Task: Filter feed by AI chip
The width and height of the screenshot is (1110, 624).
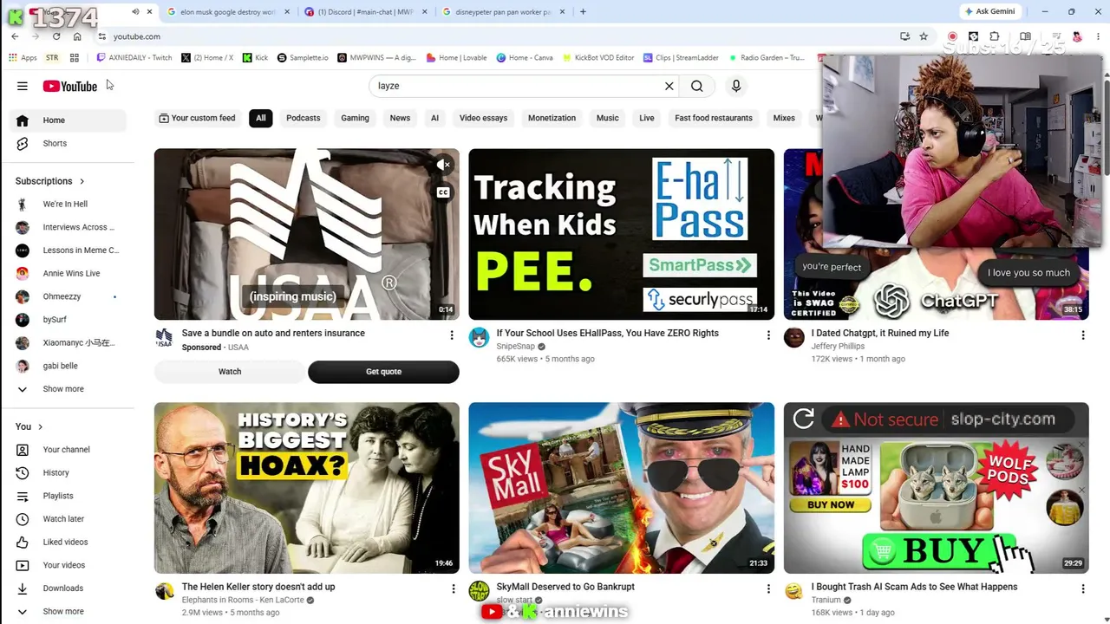Action: click(x=434, y=118)
